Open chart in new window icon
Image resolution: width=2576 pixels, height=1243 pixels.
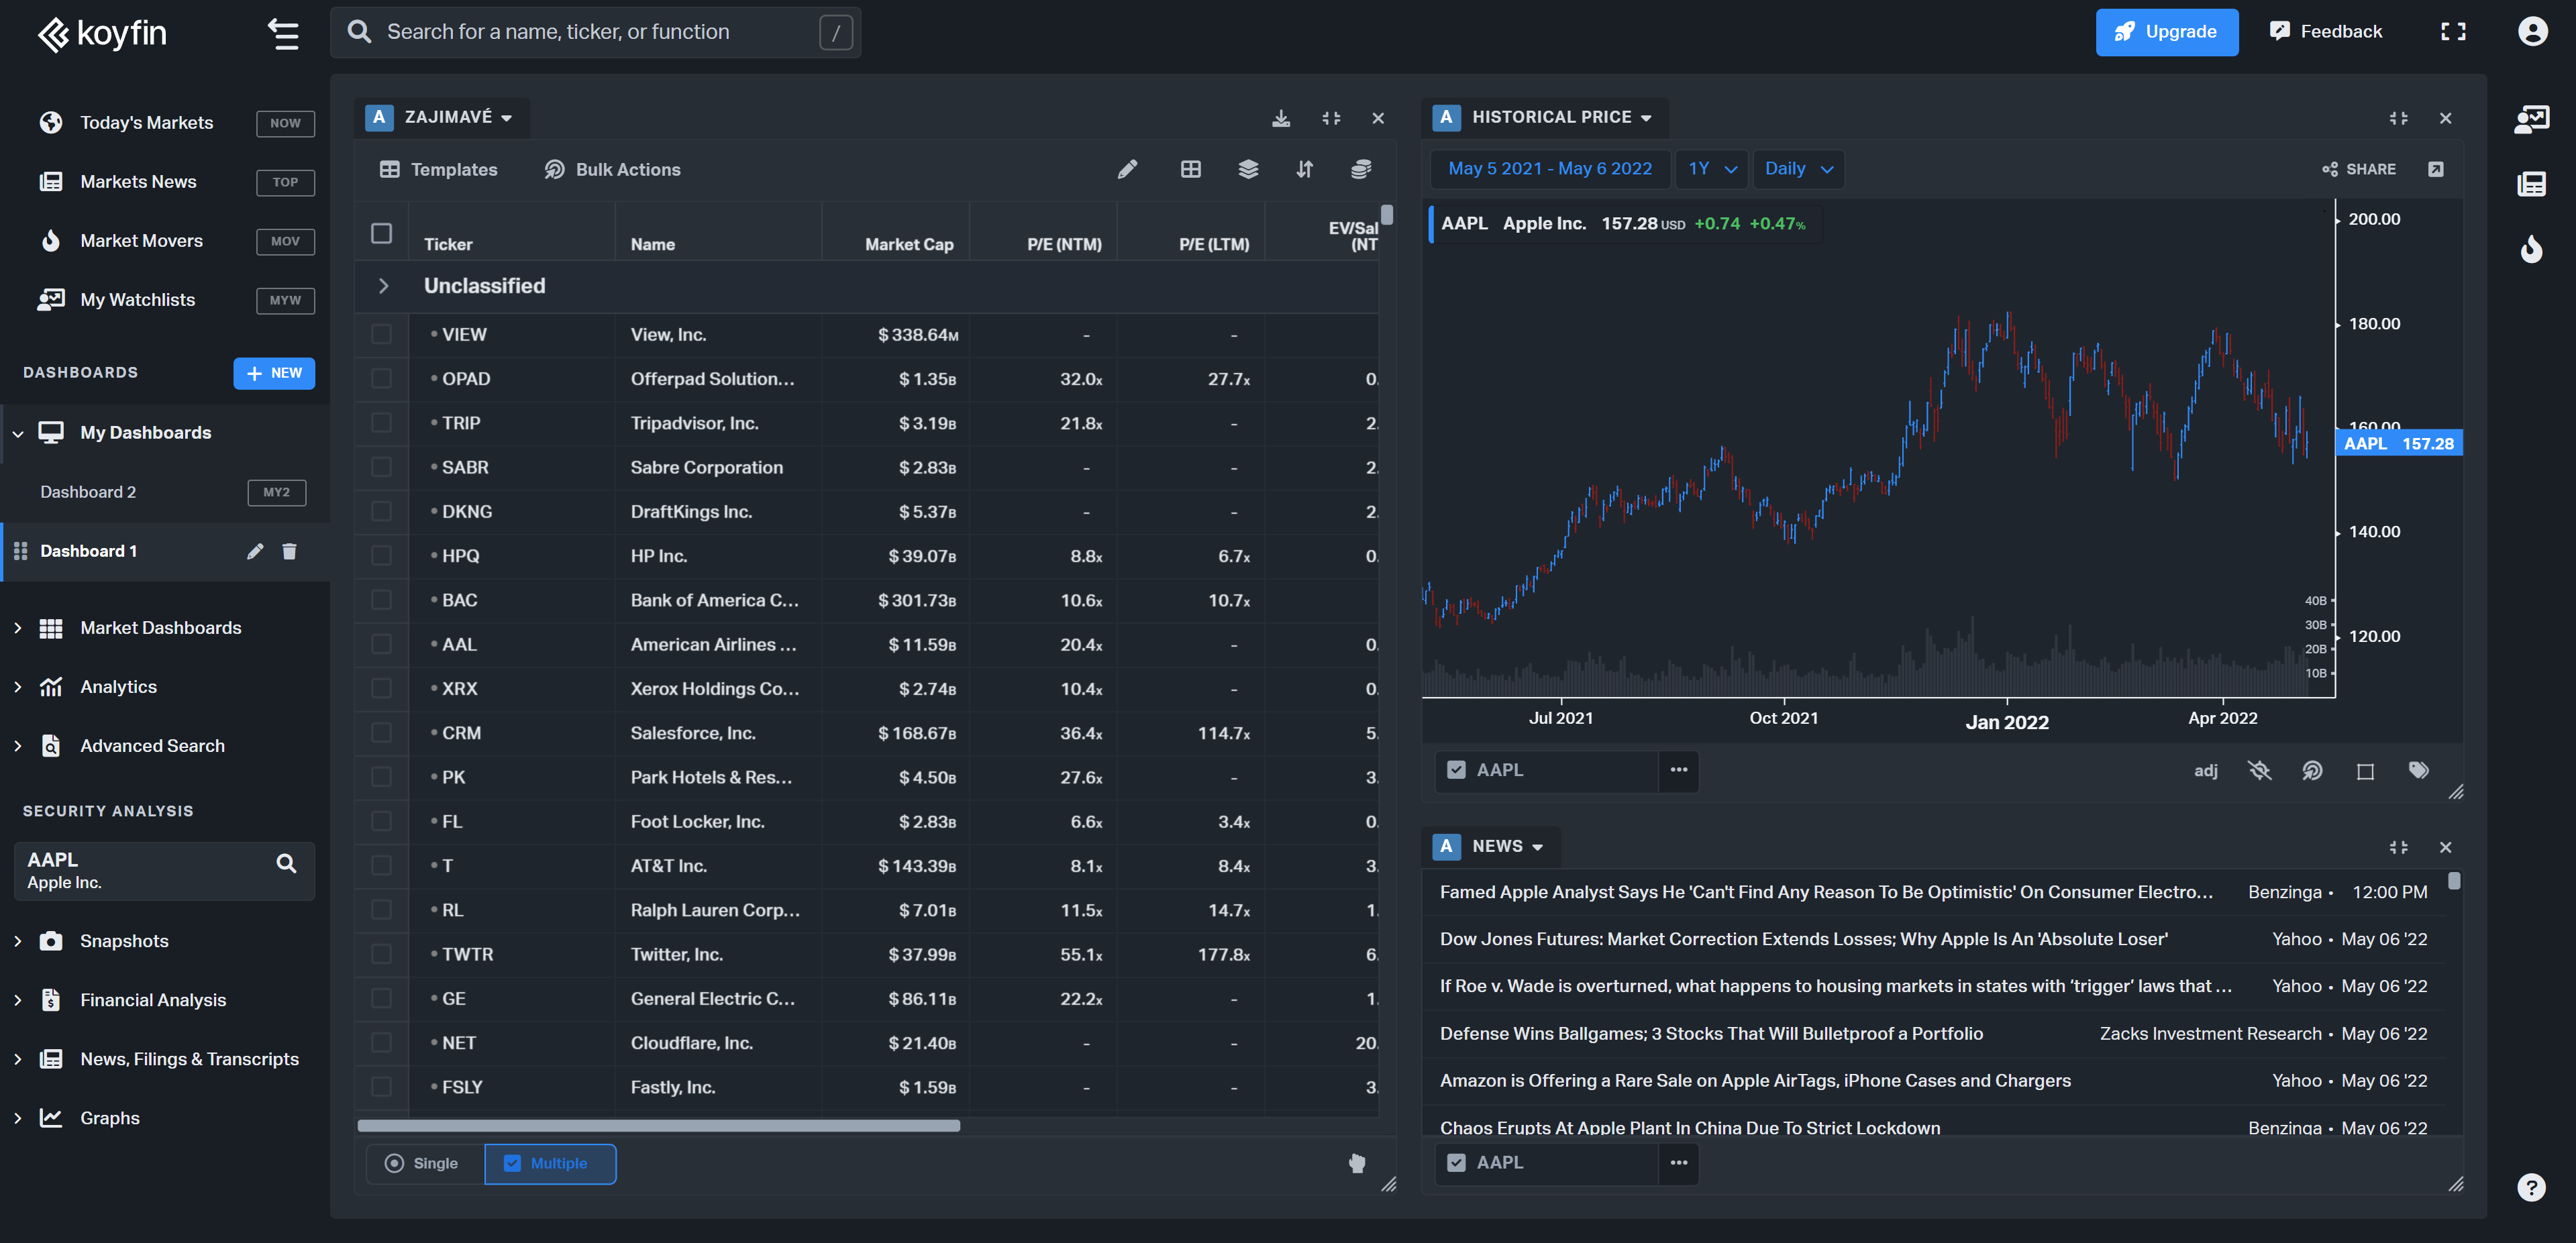point(2435,169)
